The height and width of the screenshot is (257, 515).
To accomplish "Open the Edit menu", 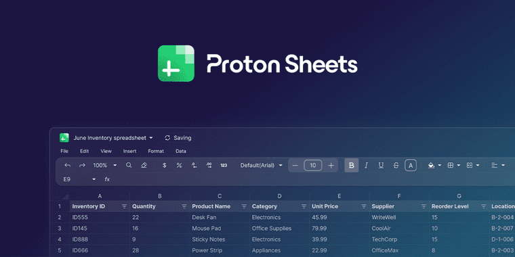I will tap(85, 151).
